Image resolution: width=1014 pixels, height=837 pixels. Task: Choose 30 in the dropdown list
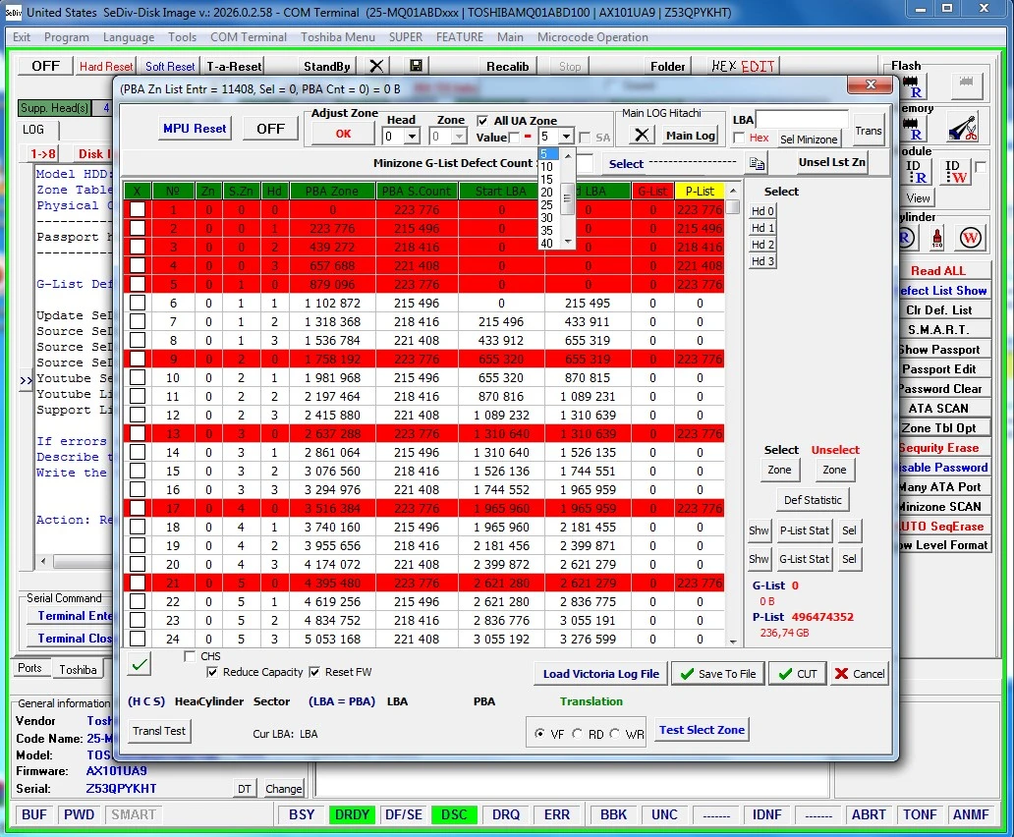(x=547, y=218)
